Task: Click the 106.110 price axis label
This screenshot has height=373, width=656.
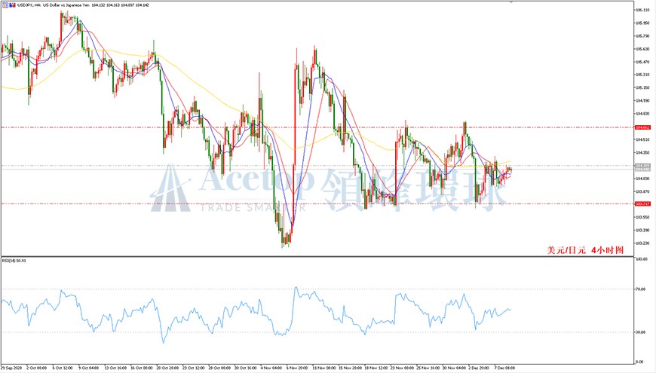Action: (x=642, y=10)
